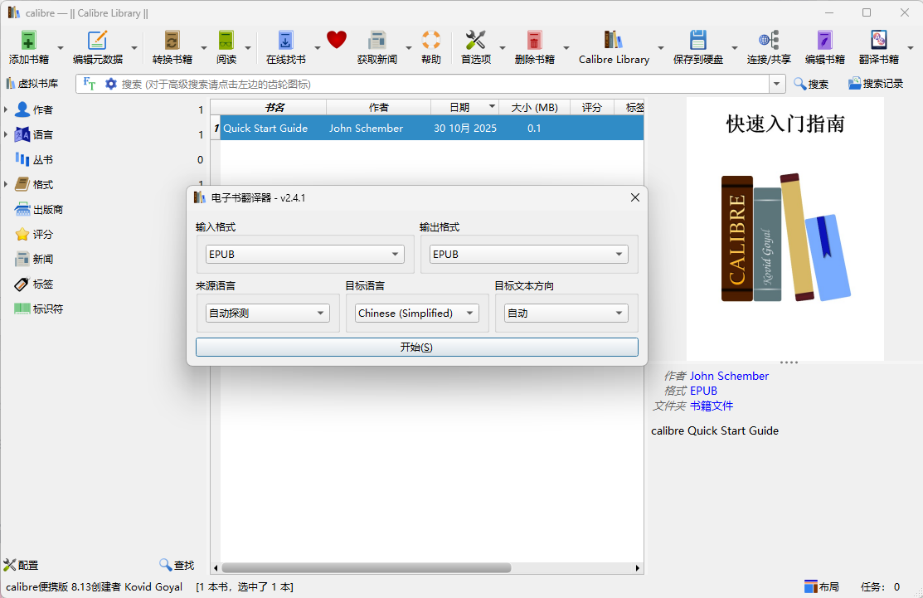Click the 翻译书籍 (Translate book) icon
The height and width of the screenshot is (598, 923).
pyautogui.click(x=878, y=41)
